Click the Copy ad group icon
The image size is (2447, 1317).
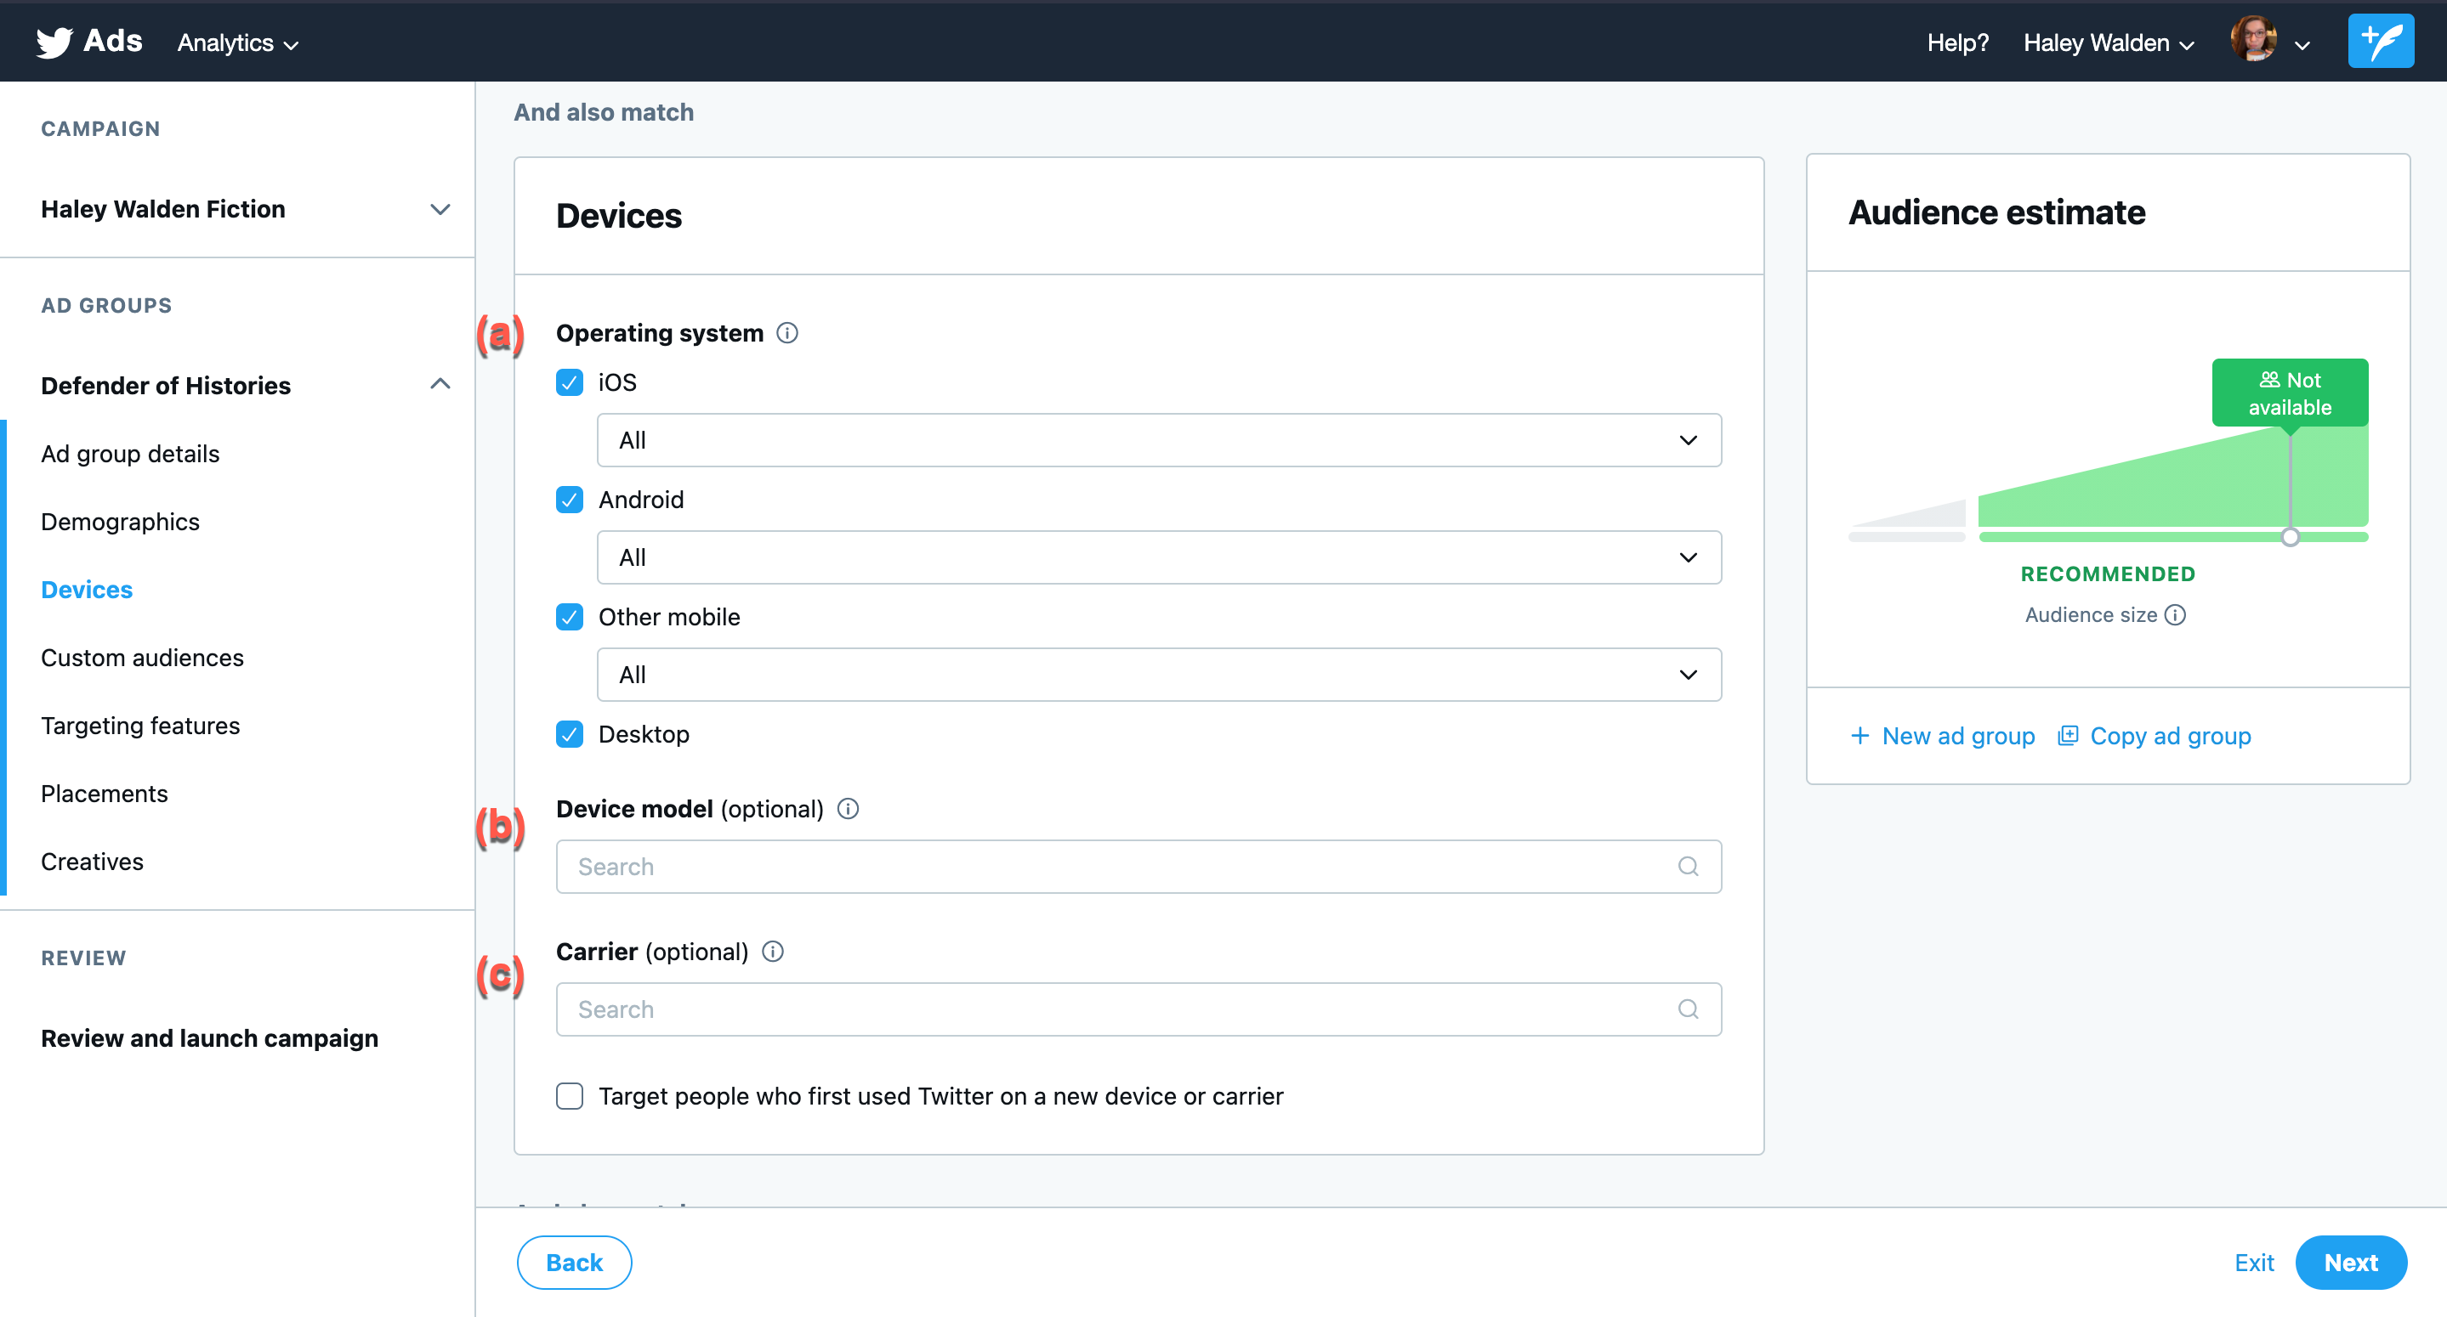(x=2068, y=736)
